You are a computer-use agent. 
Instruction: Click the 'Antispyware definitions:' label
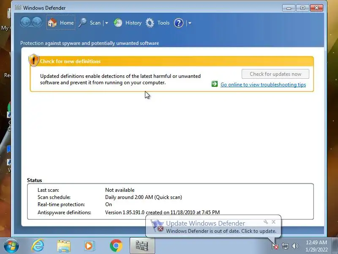[64, 213]
